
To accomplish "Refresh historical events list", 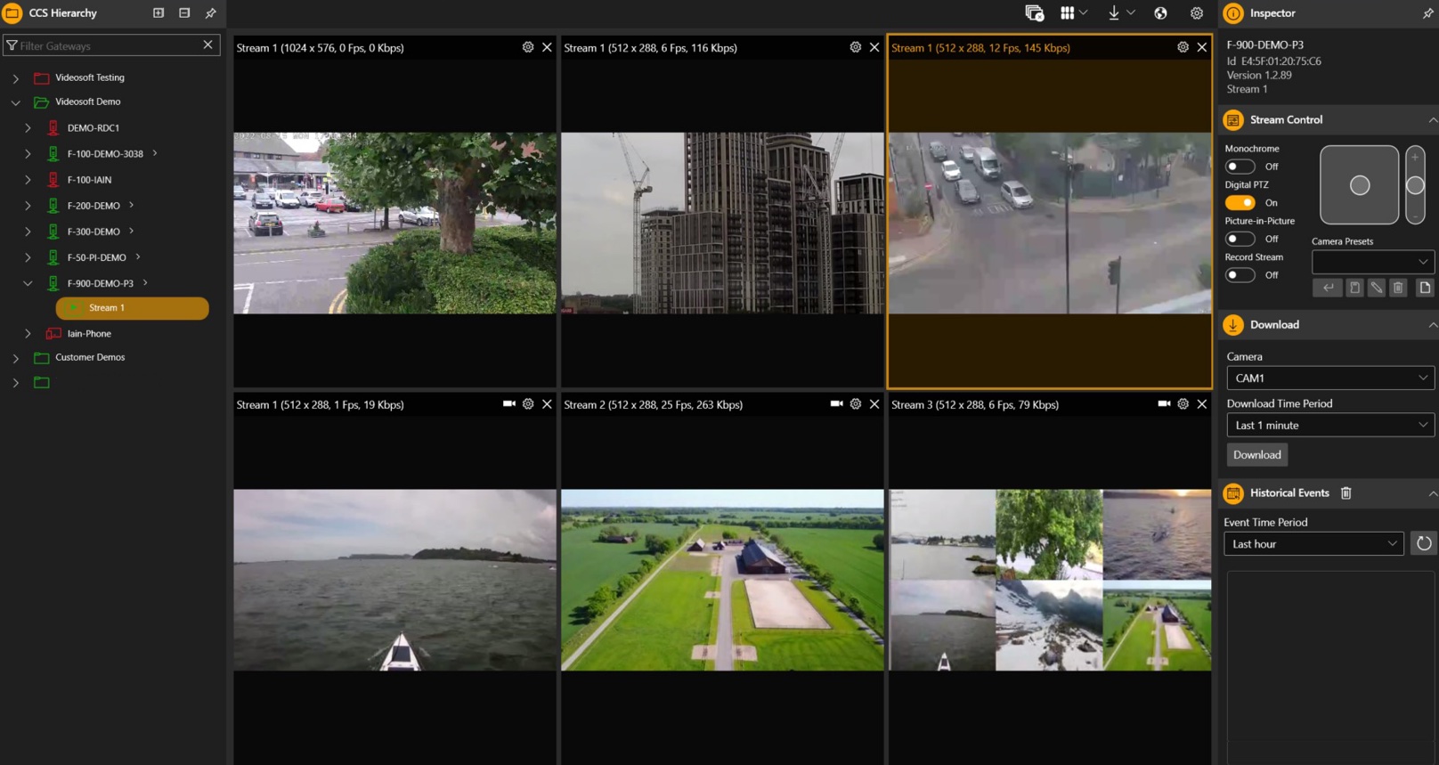I will click(x=1424, y=543).
